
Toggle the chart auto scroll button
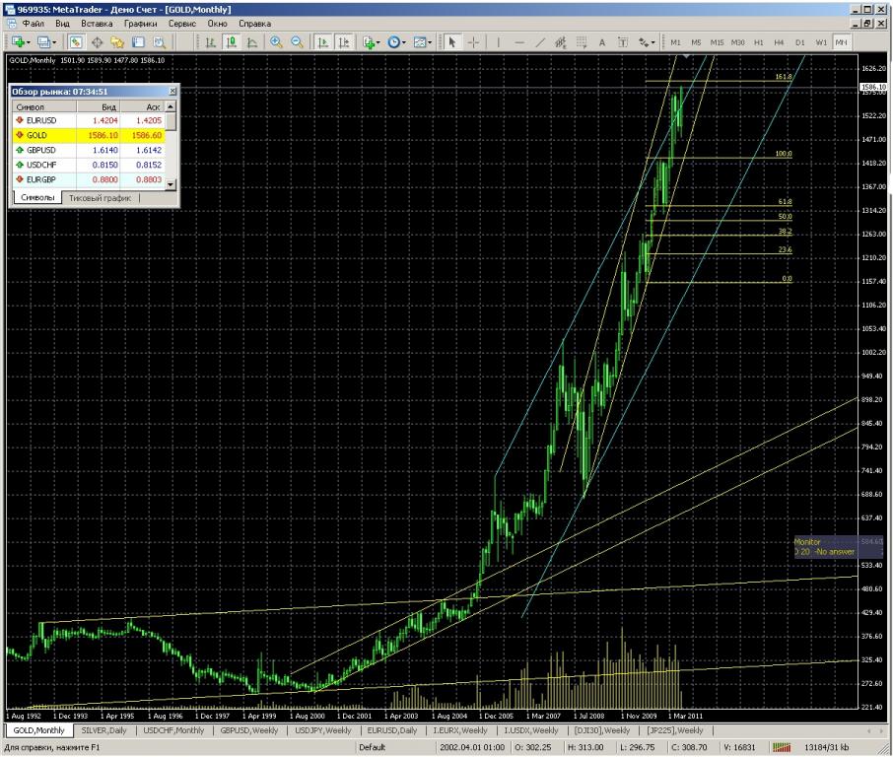pos(322,42)
